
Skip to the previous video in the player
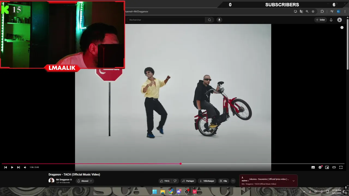pyautogui.click(x=5, y=167)
